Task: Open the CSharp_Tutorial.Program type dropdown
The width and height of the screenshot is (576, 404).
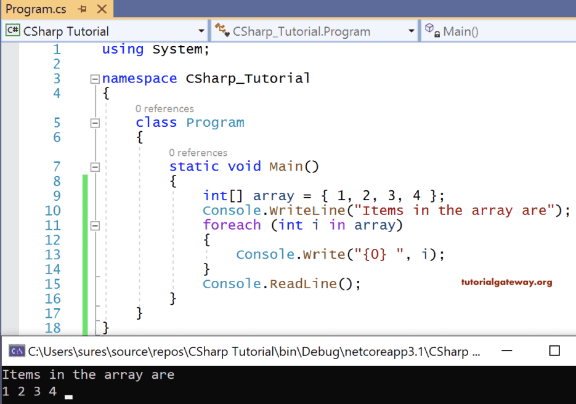Action: pos(412,30)
